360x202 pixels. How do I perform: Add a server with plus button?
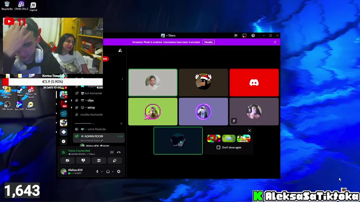click(x=64, y=141)
